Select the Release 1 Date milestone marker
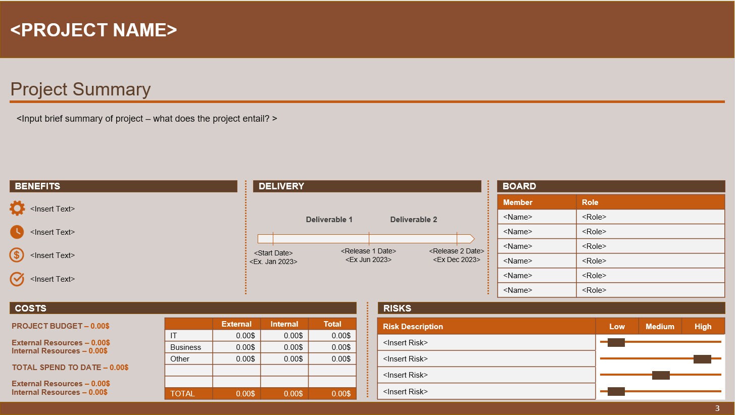 (x=369, y=238)
